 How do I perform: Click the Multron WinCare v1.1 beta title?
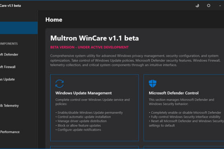[x=94, y=38]
